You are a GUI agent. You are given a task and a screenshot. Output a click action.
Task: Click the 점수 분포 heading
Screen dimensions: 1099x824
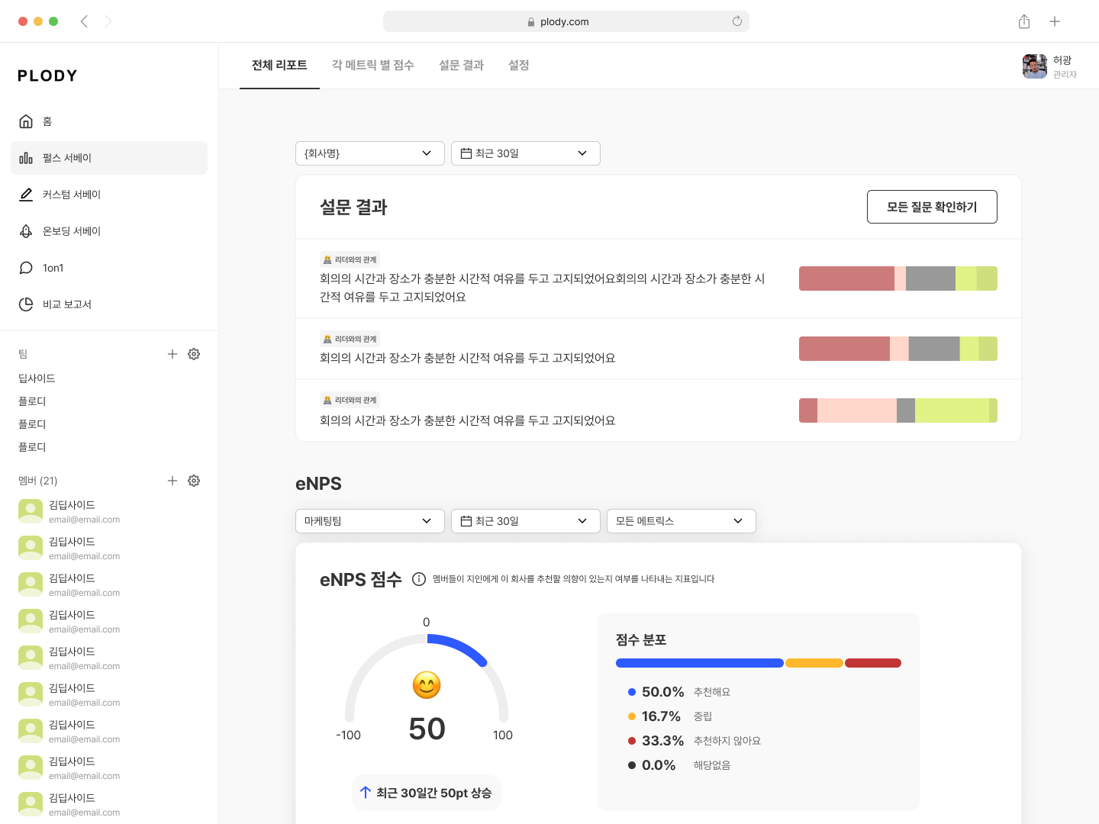click(641, 640)
